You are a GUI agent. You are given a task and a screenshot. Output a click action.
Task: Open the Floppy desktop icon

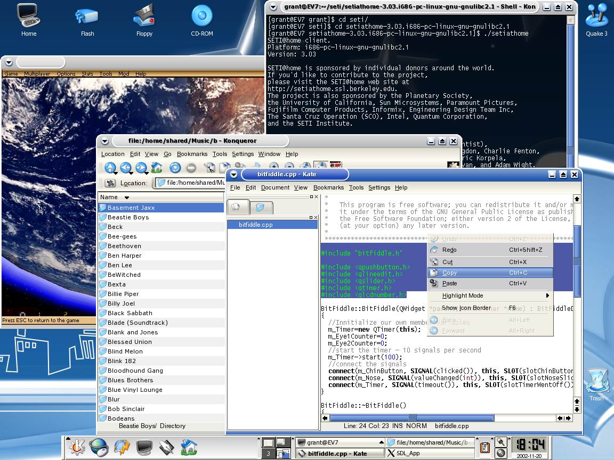point(144,20)
